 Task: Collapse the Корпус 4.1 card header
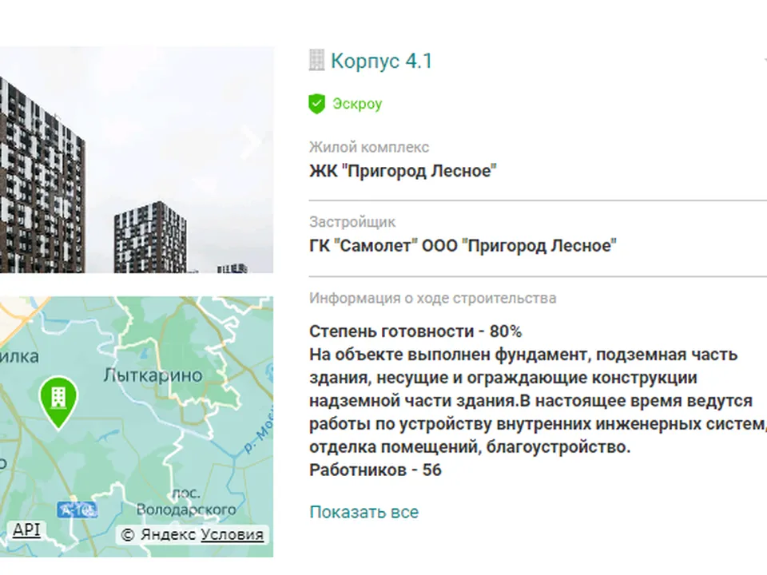click(x=381, y=61)
